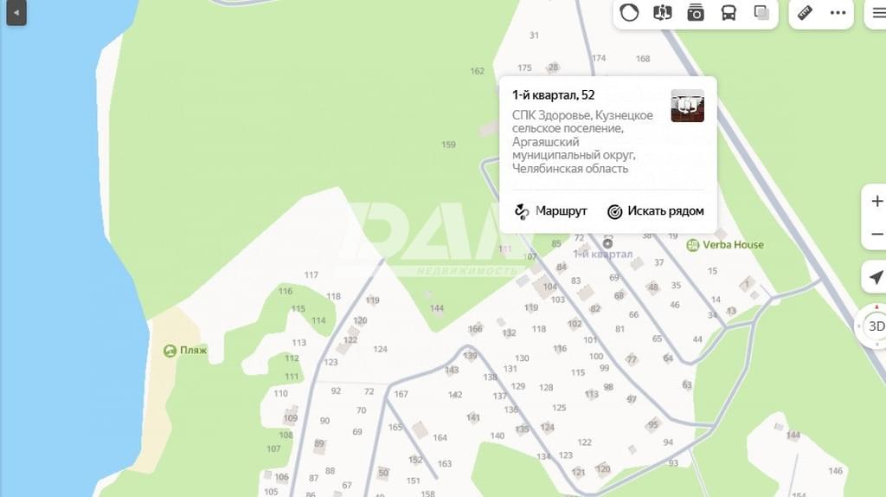Zoom in with the plus button
Image resolution: width=886 pixels, height=497 pixels.
click(876, 202)
